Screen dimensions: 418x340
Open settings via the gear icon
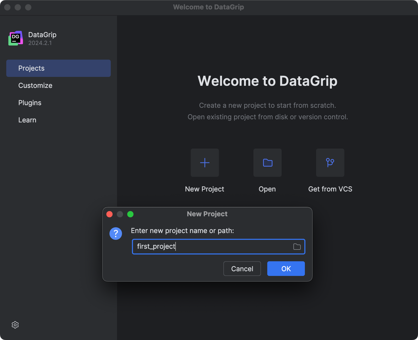pyautogui.click(x=15, y=325)
